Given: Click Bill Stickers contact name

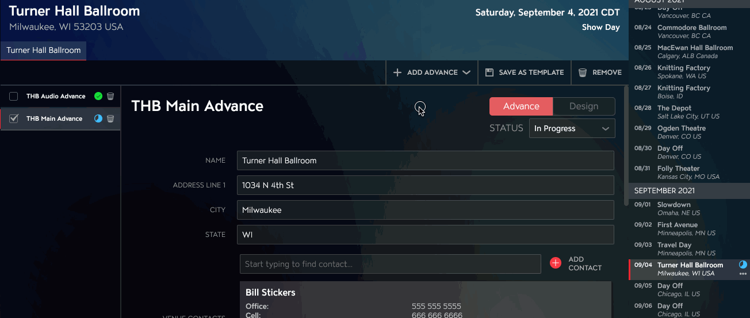Looking at the screenshot, I should click(x=270, y=292).
